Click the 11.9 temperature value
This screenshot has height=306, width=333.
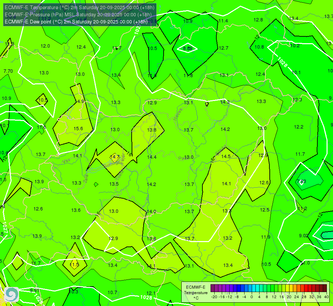click(266, 237)
